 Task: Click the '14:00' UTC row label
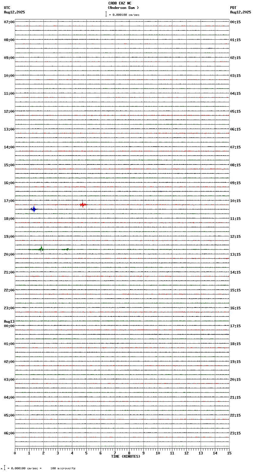coord(9,147)
